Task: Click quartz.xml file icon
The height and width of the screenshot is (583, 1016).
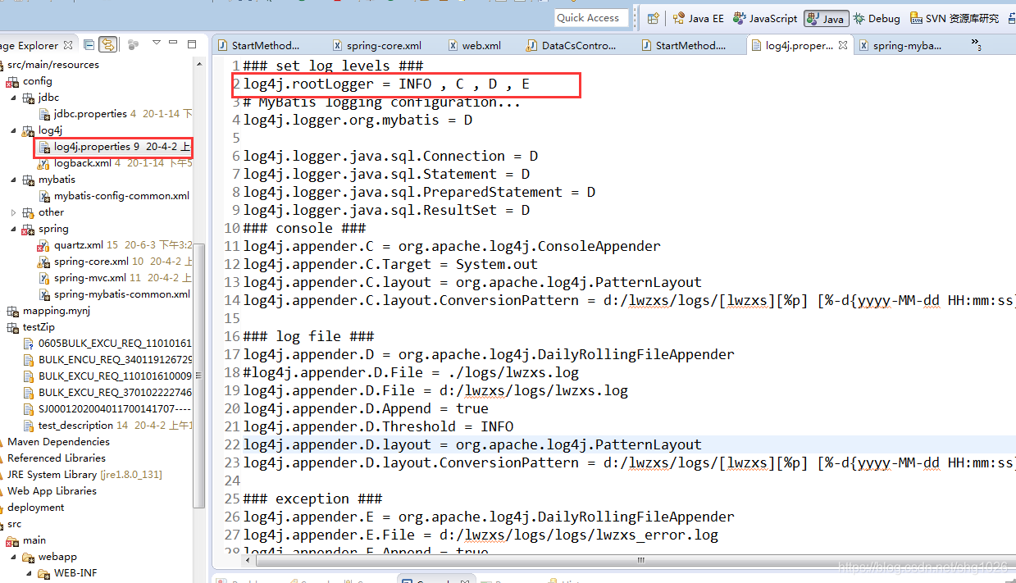Action: [44, 245]
